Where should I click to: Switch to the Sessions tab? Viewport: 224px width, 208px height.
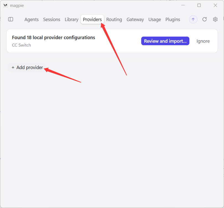(x=52, y=19)
